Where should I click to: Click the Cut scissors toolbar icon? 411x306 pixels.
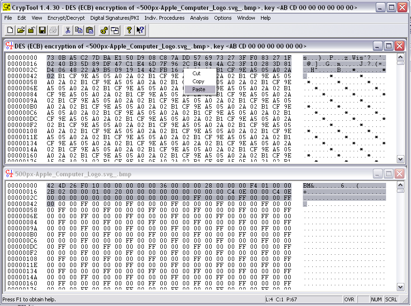[x=68, y=30]
